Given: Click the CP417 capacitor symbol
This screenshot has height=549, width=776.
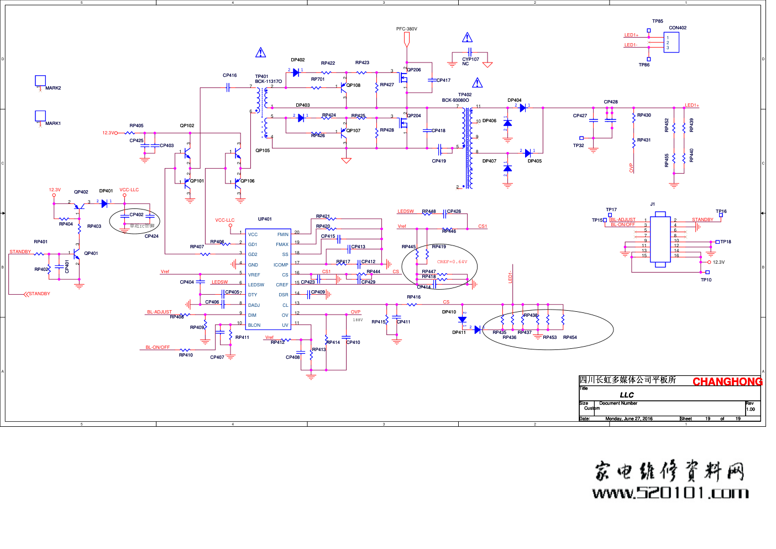Looking at the screenshot, I should [x=432, y=81].
